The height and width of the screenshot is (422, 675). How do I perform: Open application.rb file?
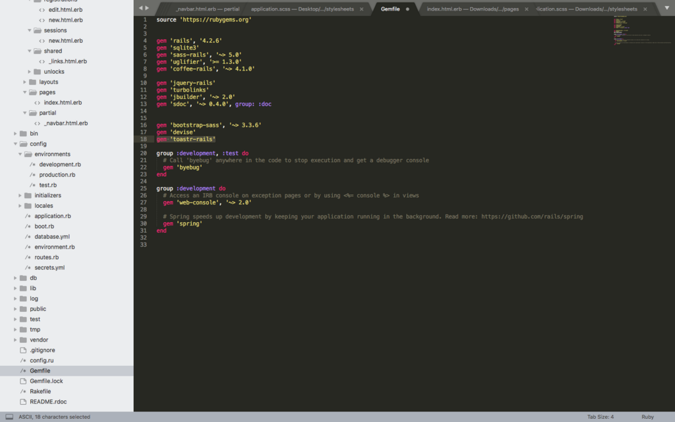53,216
